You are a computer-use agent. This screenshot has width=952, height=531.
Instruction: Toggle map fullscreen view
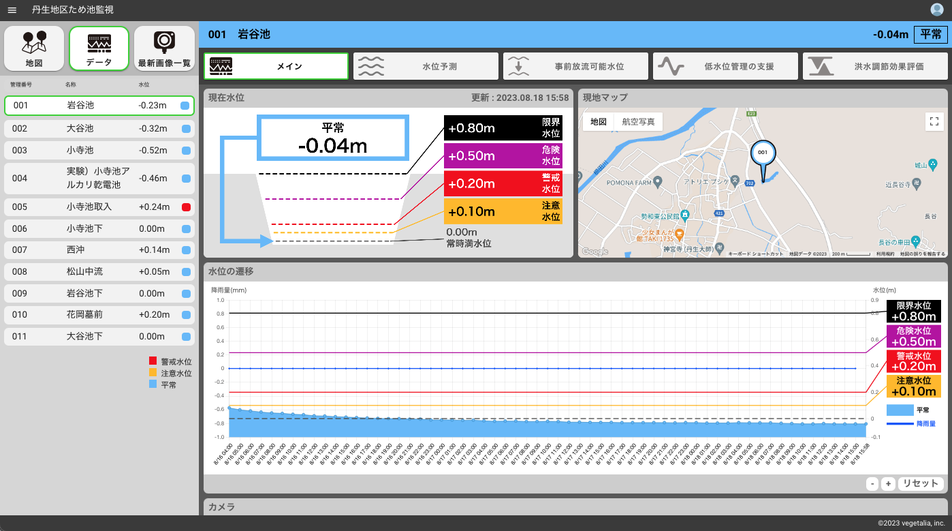pyautogui.click(x=934, y=122)
